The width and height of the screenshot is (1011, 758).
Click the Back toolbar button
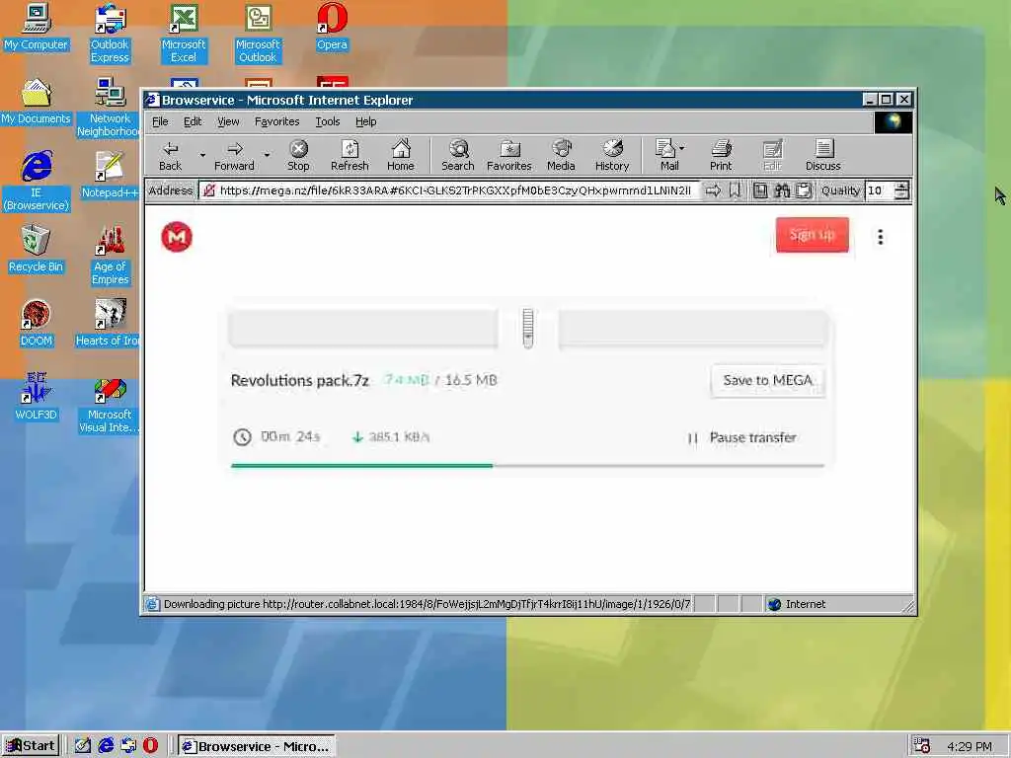170,156
